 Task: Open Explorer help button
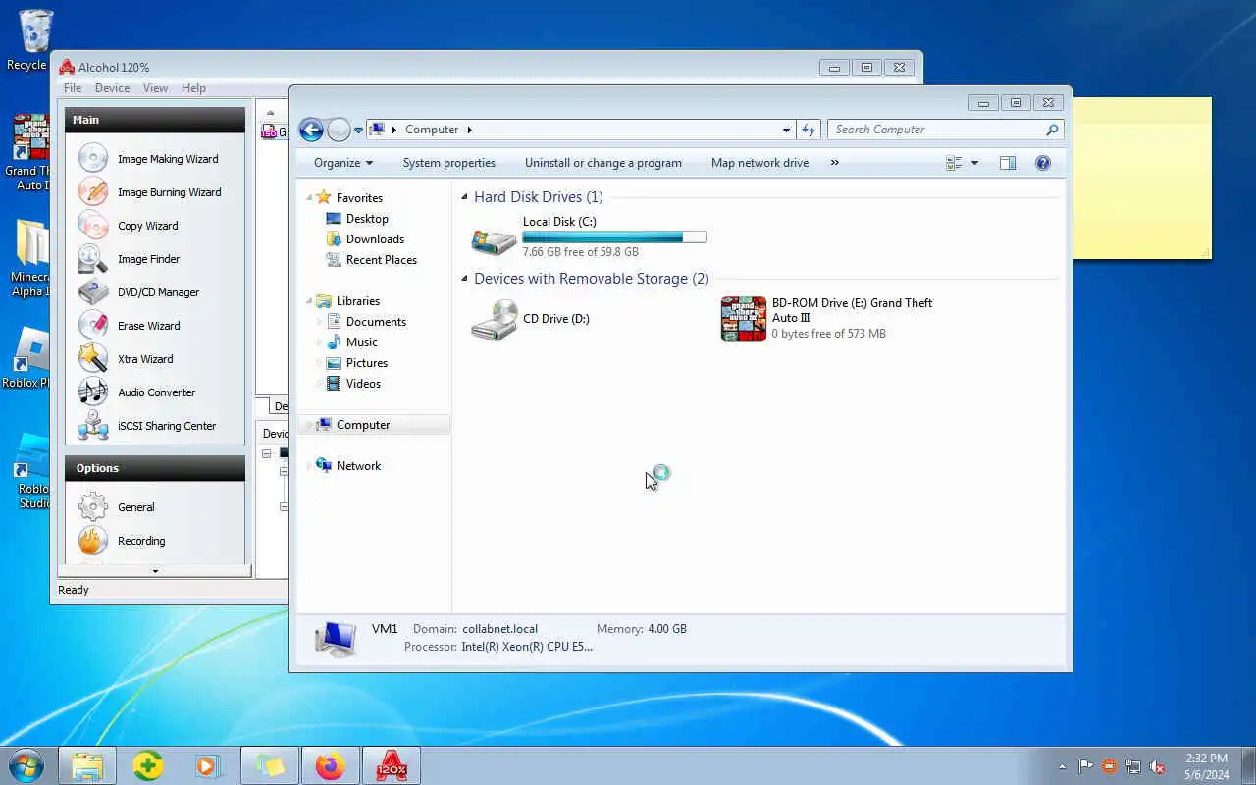(1043, 163)
